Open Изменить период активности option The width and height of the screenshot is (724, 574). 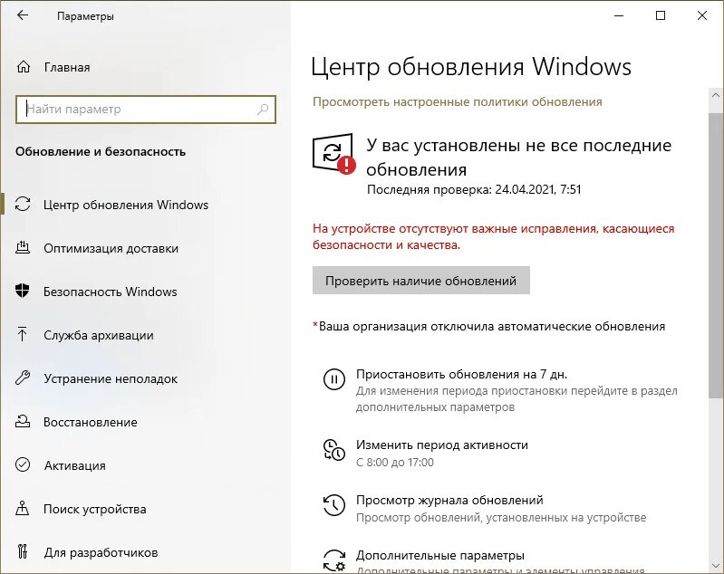pos(442,445)
